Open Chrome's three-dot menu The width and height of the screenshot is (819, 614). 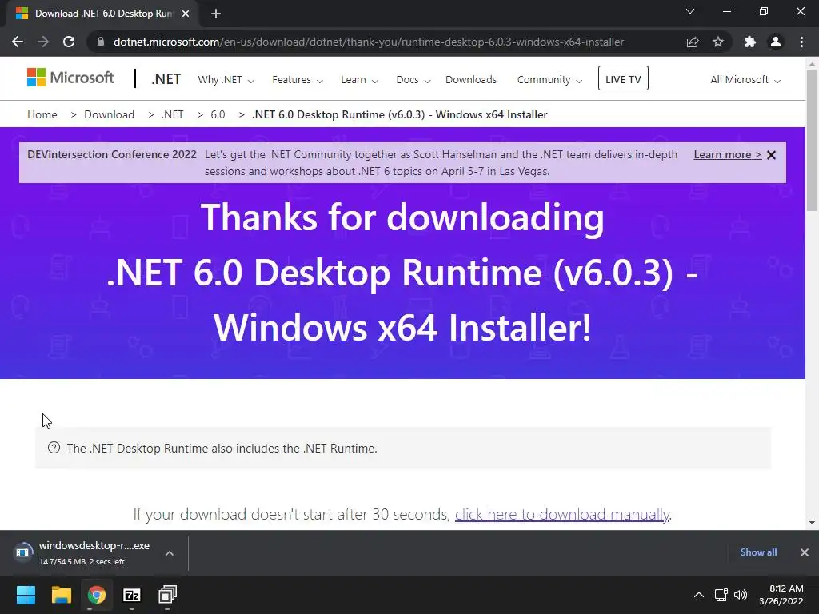801,42
